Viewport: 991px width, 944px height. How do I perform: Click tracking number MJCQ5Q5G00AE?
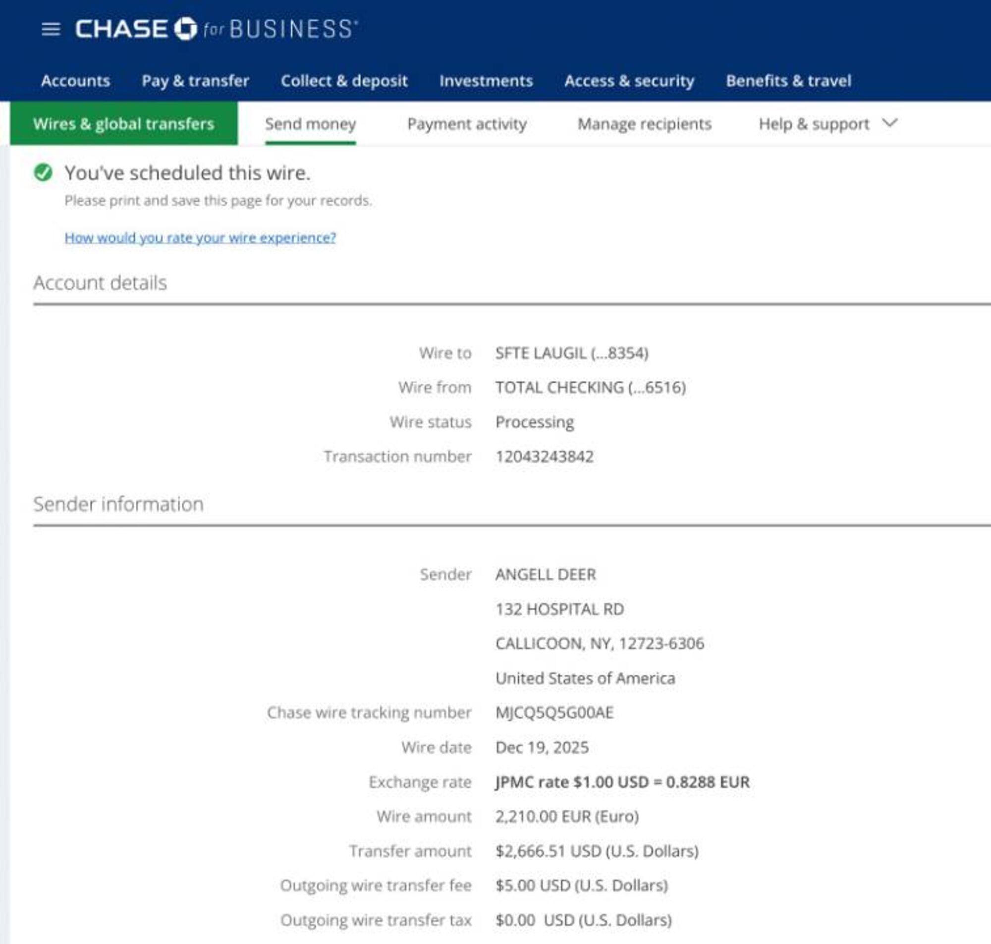coord(554,713)
